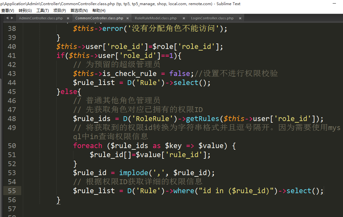Close the AdminController.class.php tab
Image resolution: width=343 pixels, height=217 pixels.
pos(67,18)
